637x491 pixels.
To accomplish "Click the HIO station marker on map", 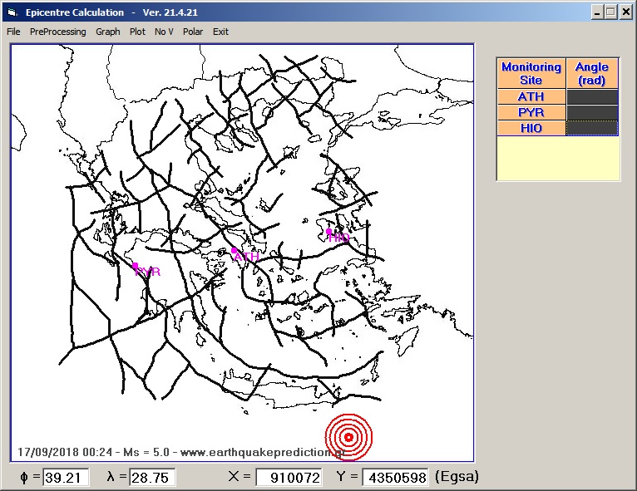I will point(329,232).
